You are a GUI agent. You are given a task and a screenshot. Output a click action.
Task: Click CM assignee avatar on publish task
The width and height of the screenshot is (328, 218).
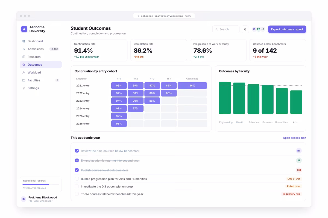click(299, 170)
